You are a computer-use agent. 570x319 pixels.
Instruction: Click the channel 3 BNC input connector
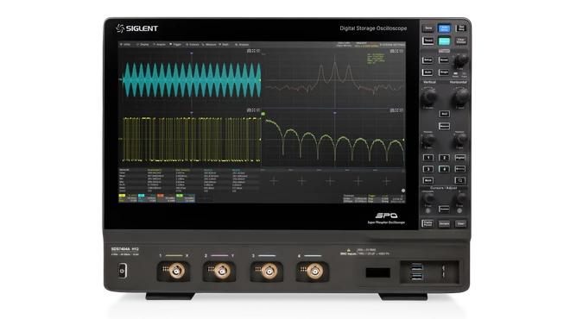[269, 271]
